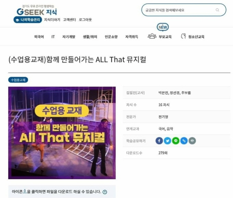Click the All That 뮤지컬 course thumbnail

pyautogui.click(x=62, y=133)
